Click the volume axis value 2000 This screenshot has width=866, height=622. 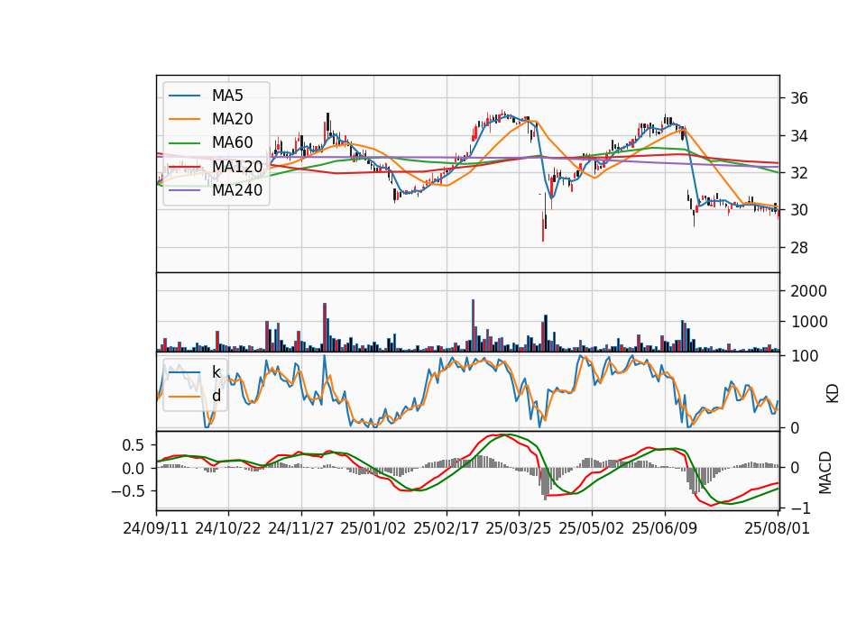coord(808,291)
